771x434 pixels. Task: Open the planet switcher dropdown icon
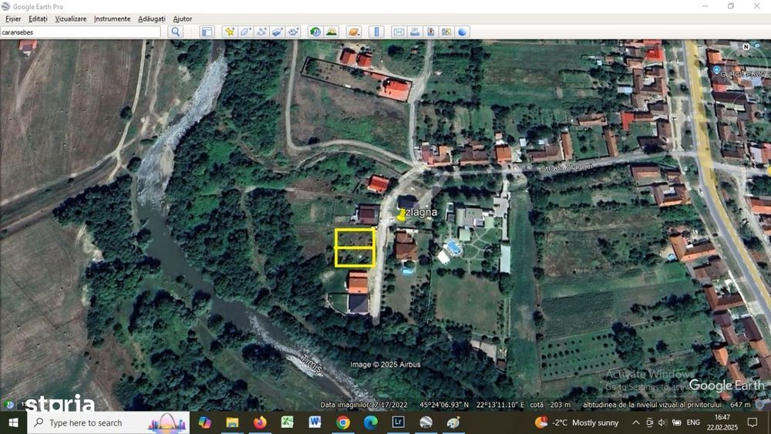point(354,32)
